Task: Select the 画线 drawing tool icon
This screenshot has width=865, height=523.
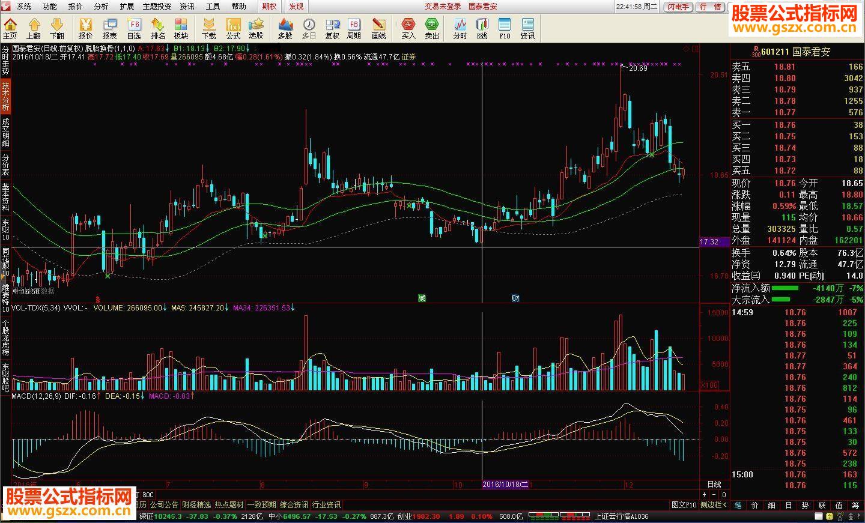Action: pos(379,28)
